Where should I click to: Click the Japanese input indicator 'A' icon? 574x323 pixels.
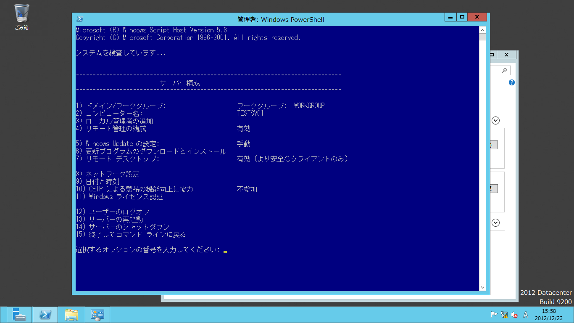tap(525, 314)
